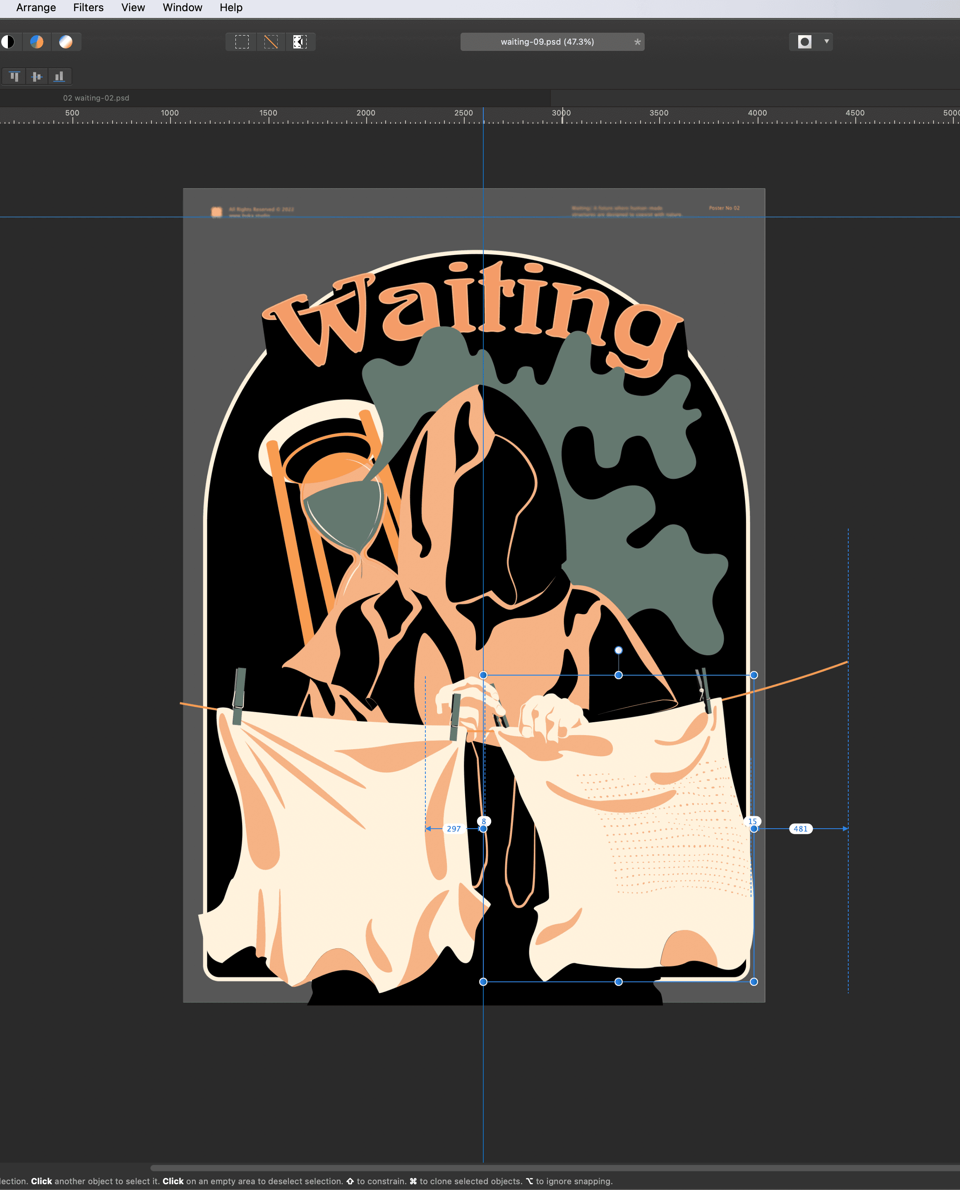The width and height of the screenshot is (960, 1190).
Task: Open the multicolor Effects wheel icon
Action: click(36, 41)
